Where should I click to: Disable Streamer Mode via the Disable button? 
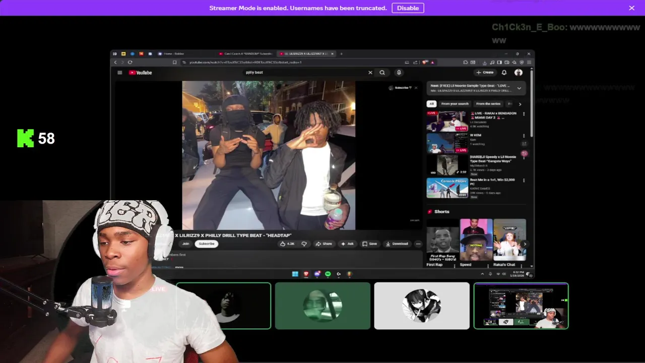point(408,8)
